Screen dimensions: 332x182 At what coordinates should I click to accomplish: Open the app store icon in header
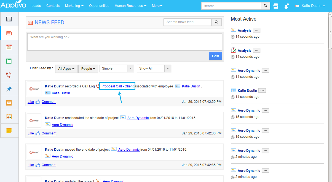pyautogui.click(x=276, y=6)
